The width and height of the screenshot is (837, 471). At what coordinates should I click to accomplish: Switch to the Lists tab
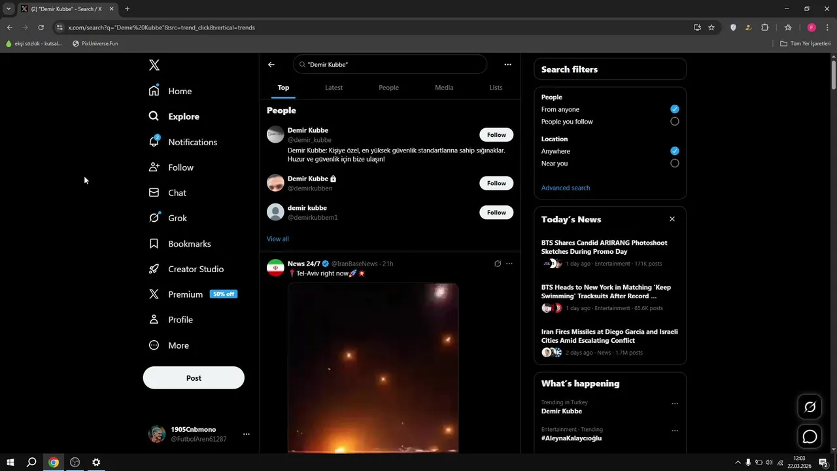click(x=496, y=88)
